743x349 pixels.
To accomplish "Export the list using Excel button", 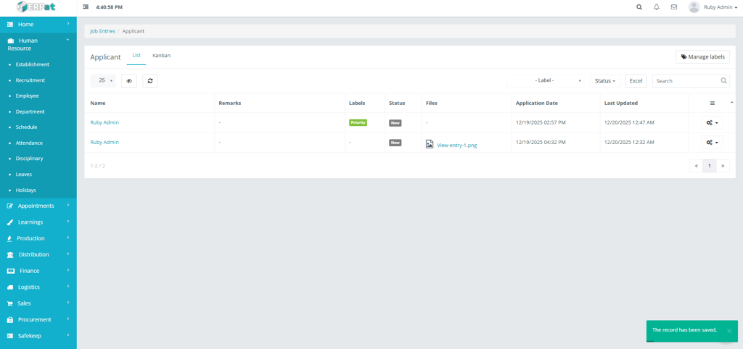I will [x=636, y=81].
